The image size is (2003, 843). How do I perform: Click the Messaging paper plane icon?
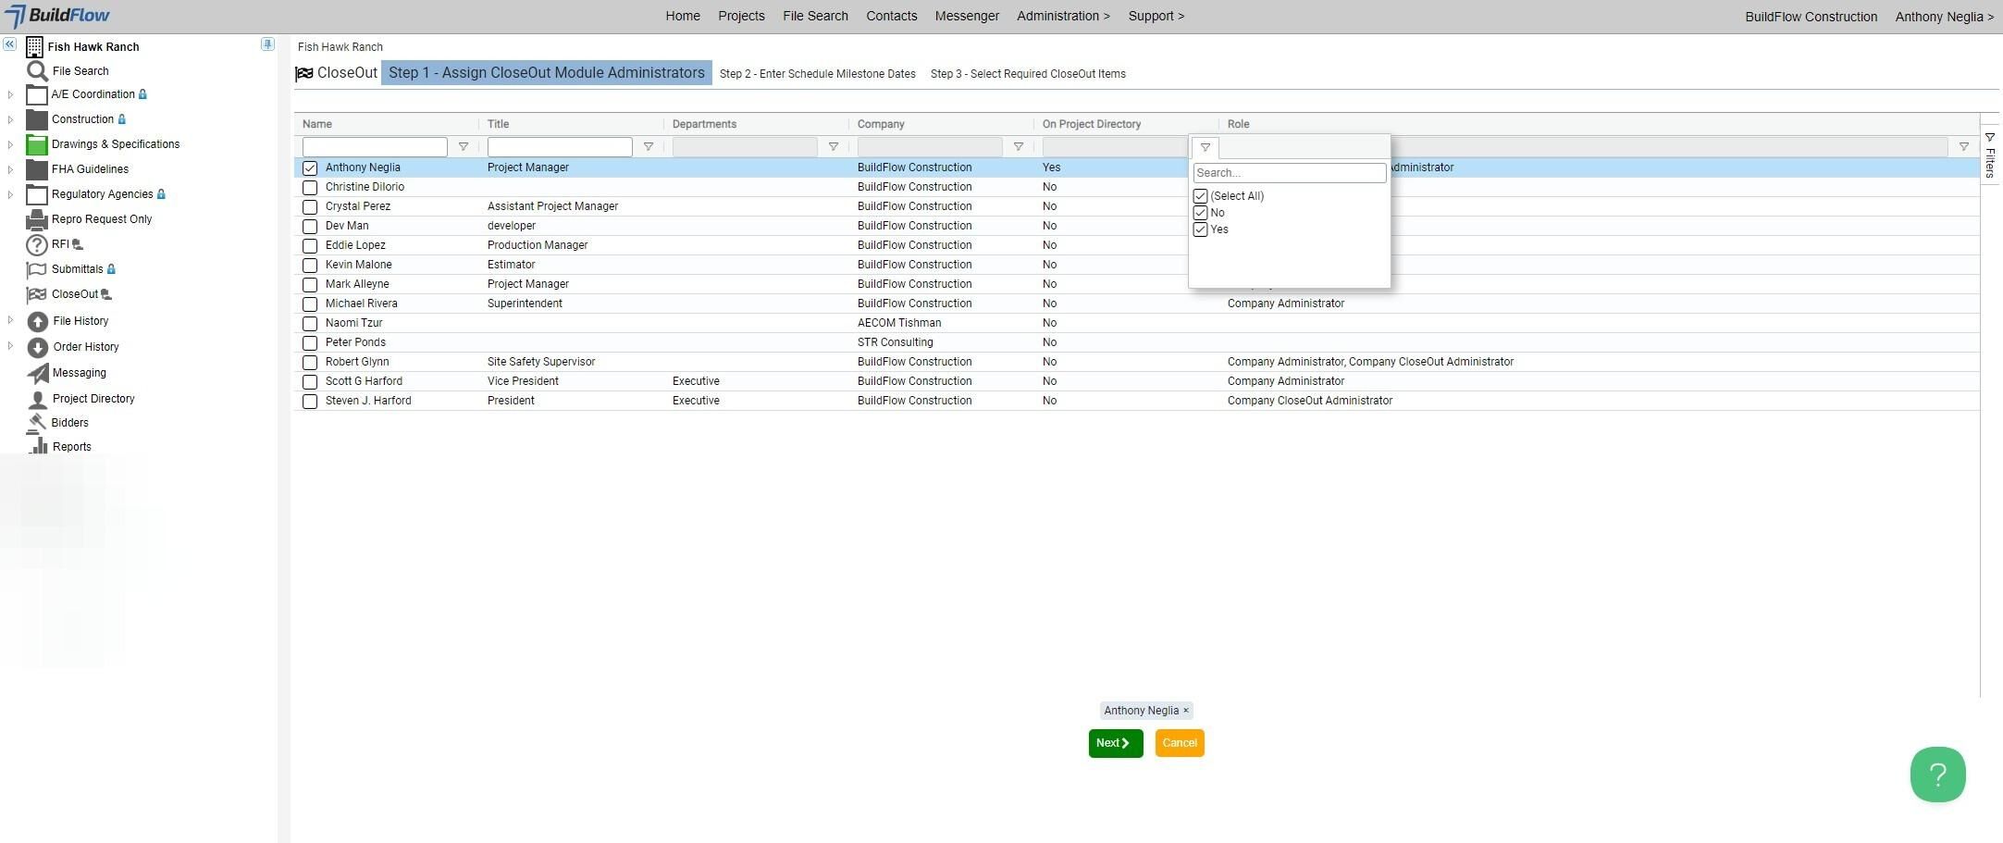click(38, 373)
